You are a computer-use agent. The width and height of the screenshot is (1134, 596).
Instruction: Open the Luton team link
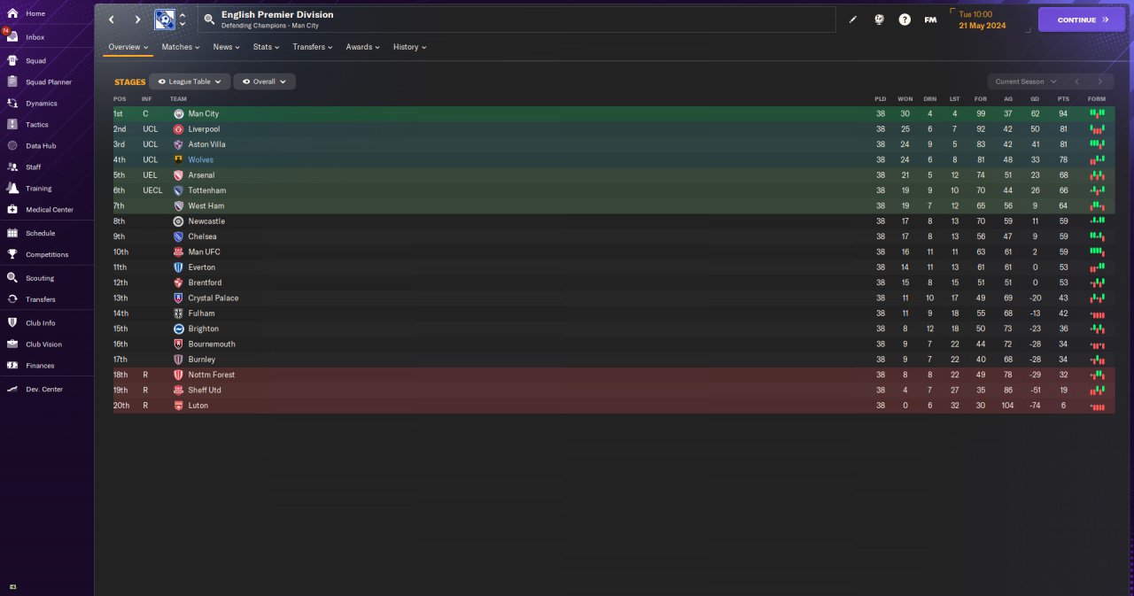[198, 406]
